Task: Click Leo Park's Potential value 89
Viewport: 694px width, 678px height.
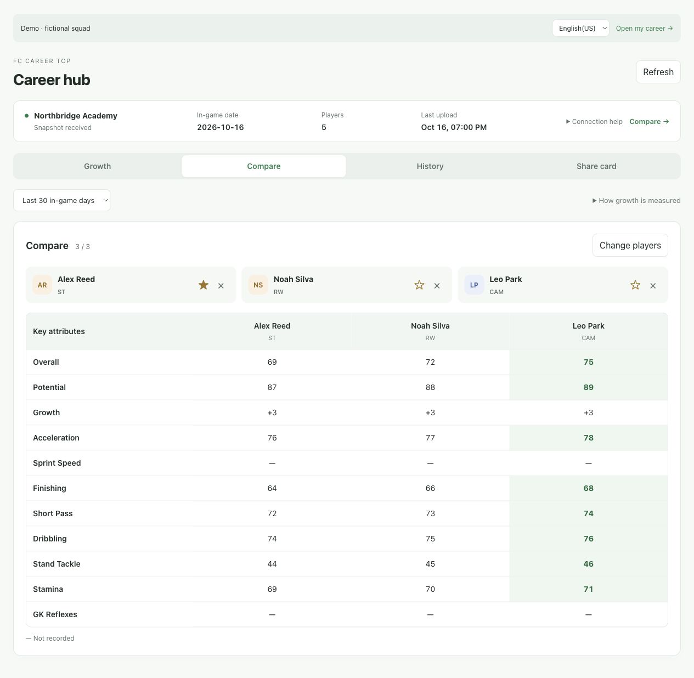Action: pos(589,387)
